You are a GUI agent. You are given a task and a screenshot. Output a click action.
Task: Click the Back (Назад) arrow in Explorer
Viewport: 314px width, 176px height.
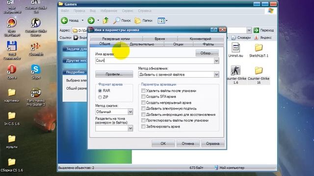tap(70, 21)
